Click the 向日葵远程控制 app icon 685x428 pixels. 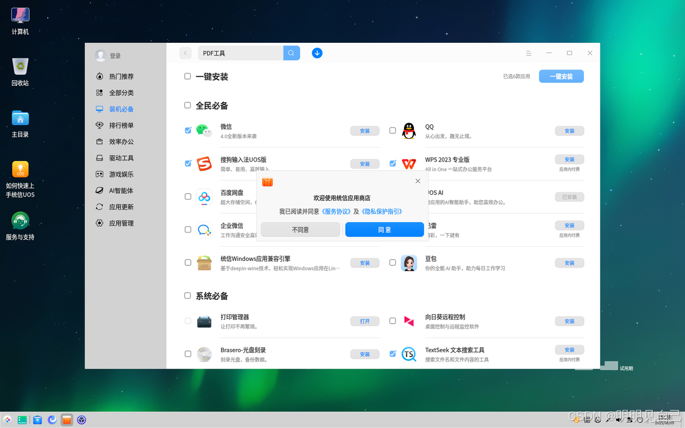409,321
